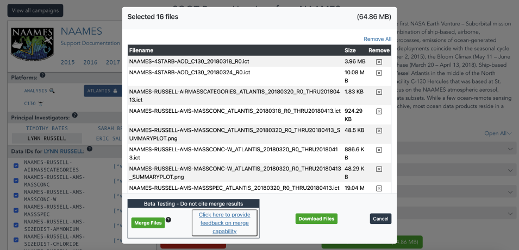The width and height of the screenshot is (519, 250).
Task: Remove AMS-MASSCONC_ATLANTIS_20180318 ict file
Action: pyautogui.click(x=379, y=111)
